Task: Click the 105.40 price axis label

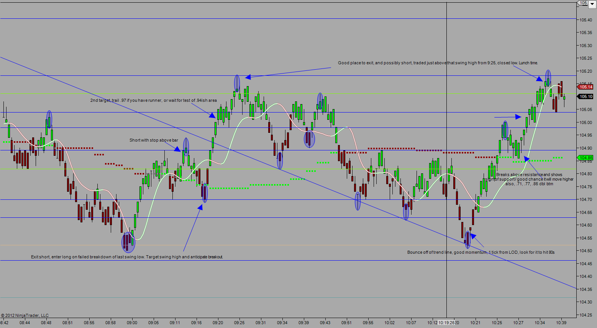Action: [x=586, y=20]
